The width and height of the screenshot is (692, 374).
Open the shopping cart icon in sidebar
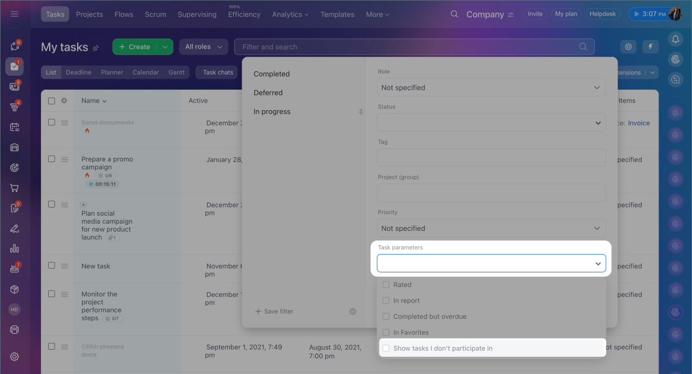pos(15,188)
